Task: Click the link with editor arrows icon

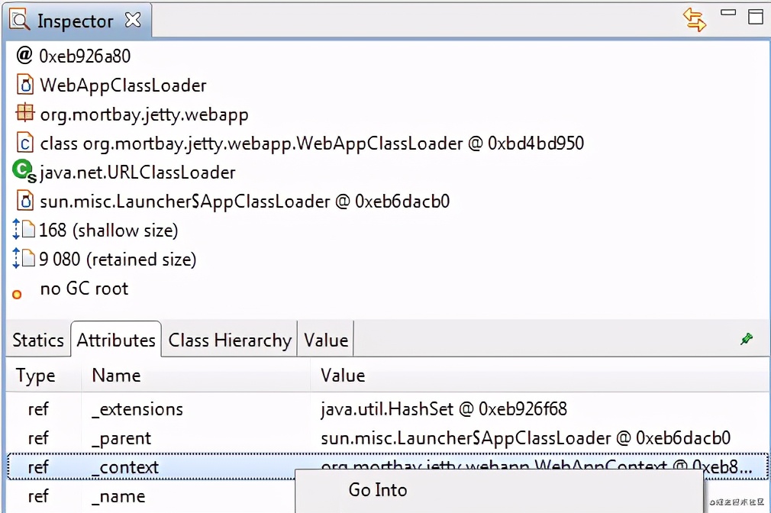Action: [695, 19]
